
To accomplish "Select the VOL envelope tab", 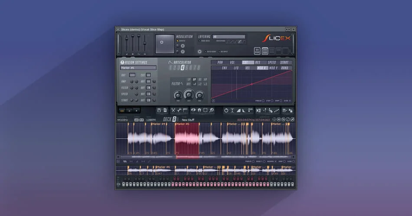I will [x=232, y=62].
